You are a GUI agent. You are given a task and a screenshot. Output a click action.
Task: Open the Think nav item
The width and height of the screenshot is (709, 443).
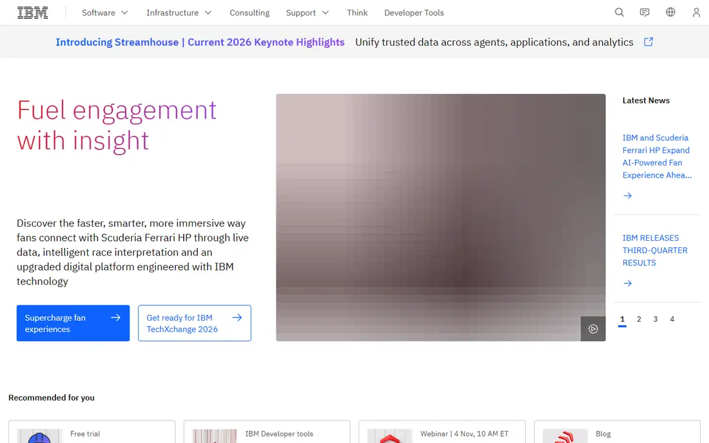[x=357, y=13]
